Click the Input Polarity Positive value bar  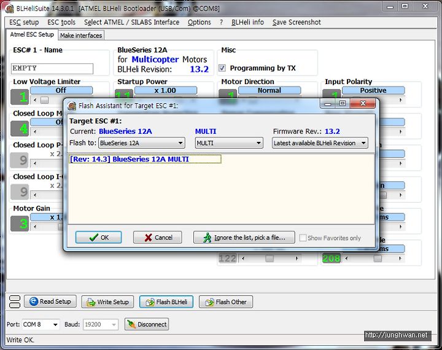[x=373, y=90]
